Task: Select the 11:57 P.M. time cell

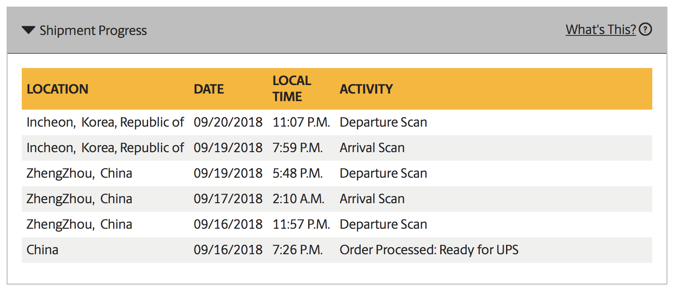Action: pos(301,224)
